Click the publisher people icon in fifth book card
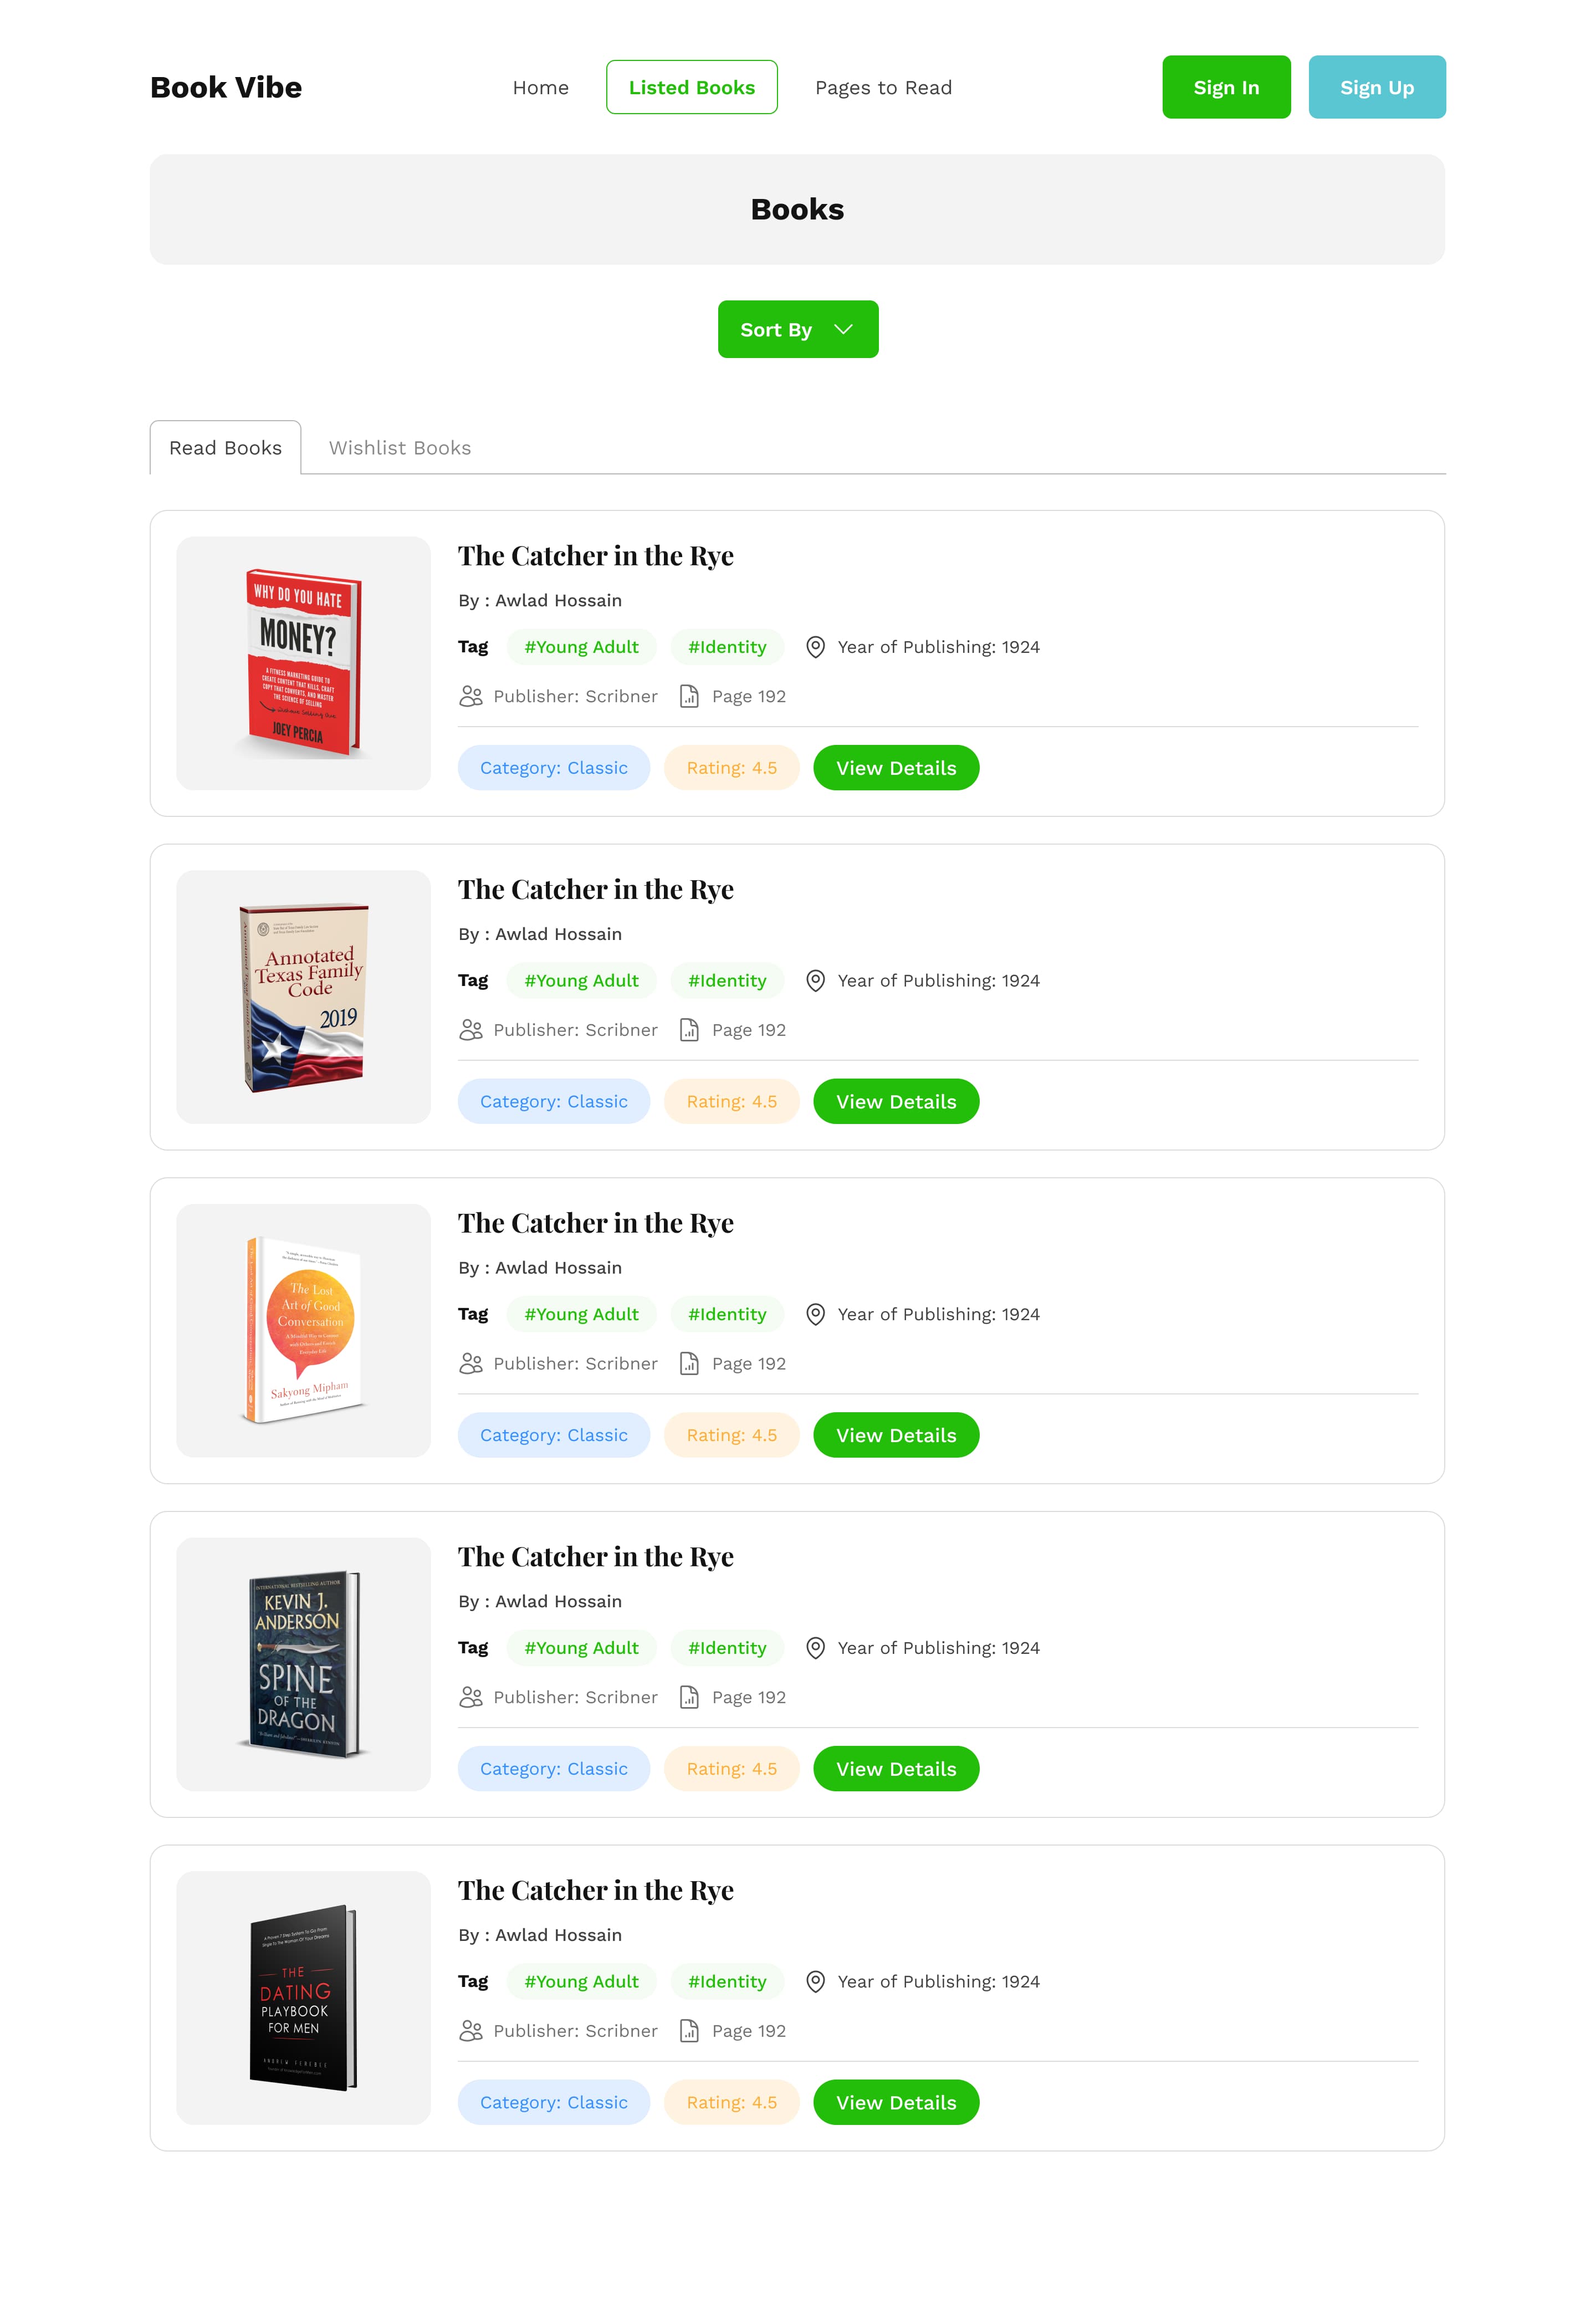The image size is (1596, 2299). pyautogui.click(x=471, y=2030)
